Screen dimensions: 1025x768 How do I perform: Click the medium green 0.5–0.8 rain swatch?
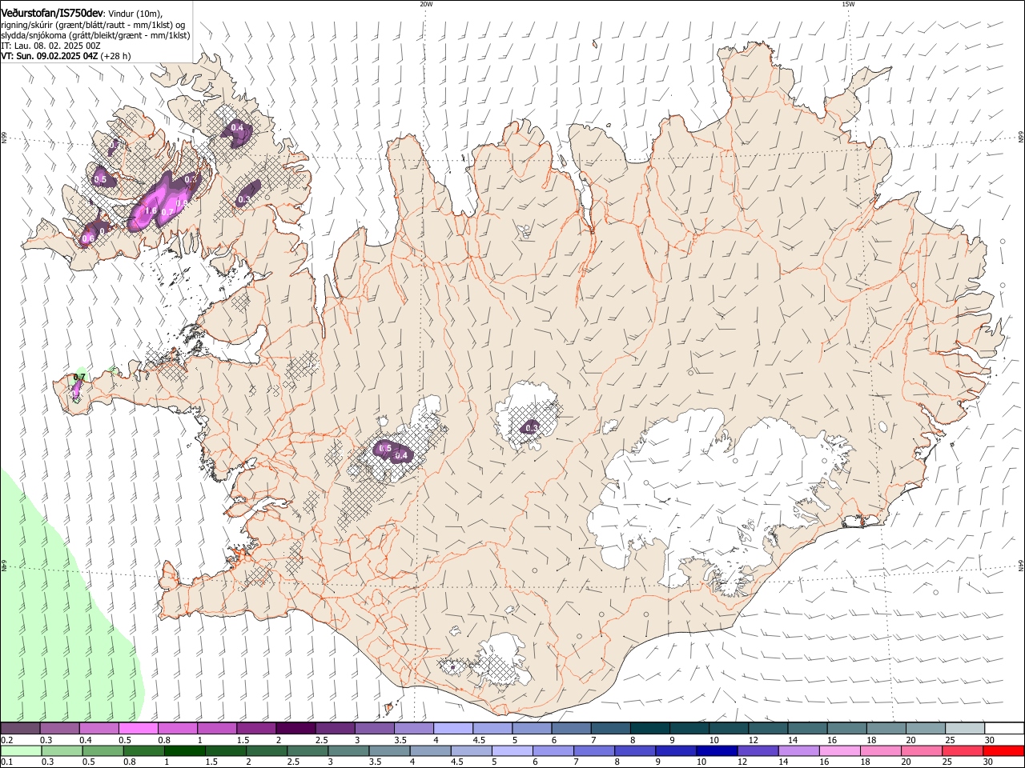(x=102, y=750)
